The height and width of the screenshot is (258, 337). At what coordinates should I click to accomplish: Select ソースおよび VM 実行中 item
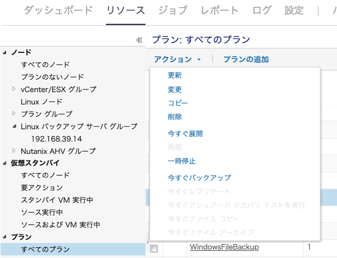point(61,225)
